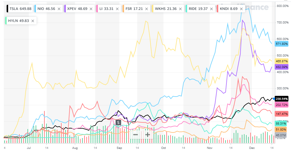Select the LI 33.31 legend label

click(106, 9)
